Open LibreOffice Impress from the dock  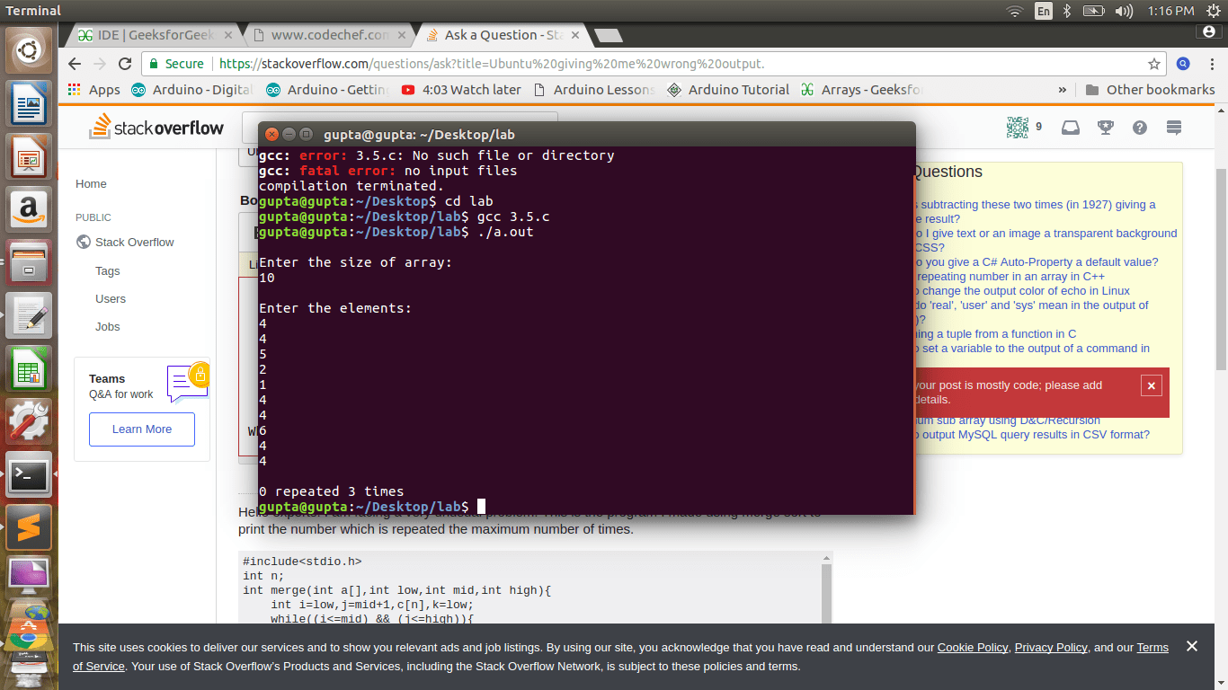tap(30, 155)
